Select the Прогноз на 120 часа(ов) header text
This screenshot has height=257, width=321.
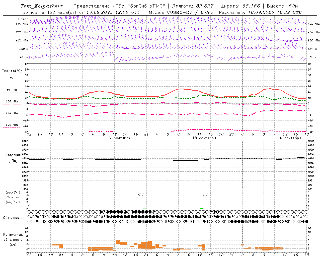49,12
